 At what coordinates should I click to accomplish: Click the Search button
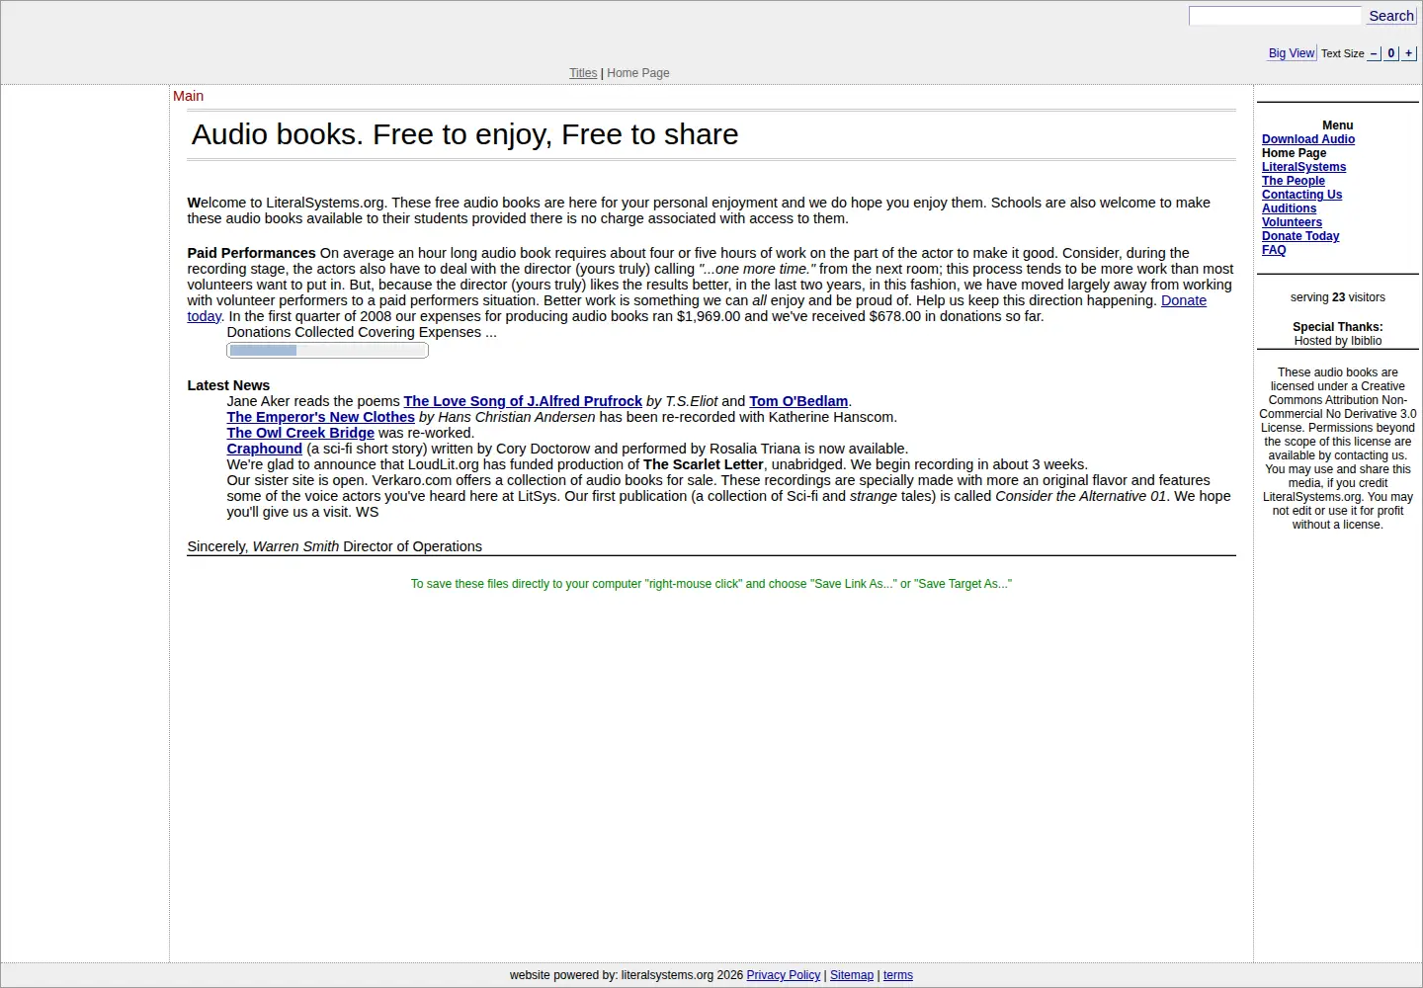1390,16
